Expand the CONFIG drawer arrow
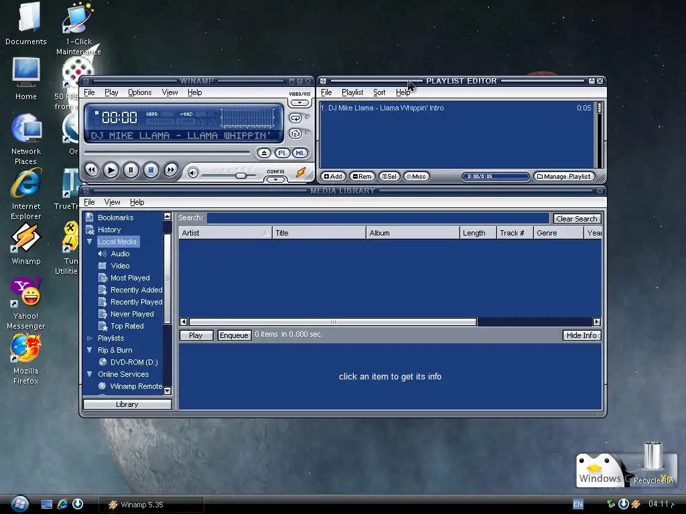The width and height of the screenshot is (686, 514). pos(275,179)
